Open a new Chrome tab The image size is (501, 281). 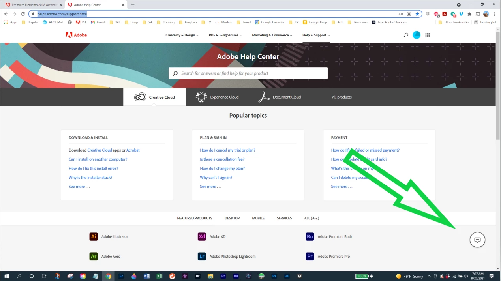(133, 5)
